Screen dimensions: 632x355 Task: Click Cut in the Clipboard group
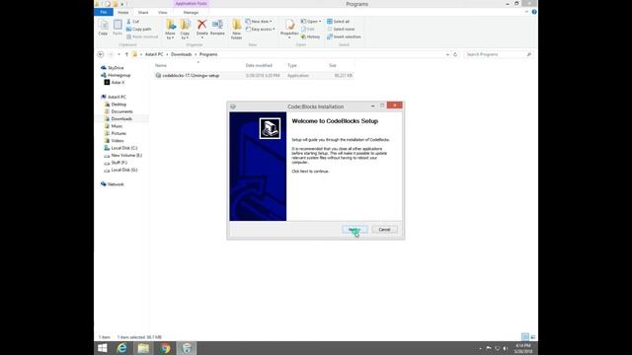coord(133,22)
